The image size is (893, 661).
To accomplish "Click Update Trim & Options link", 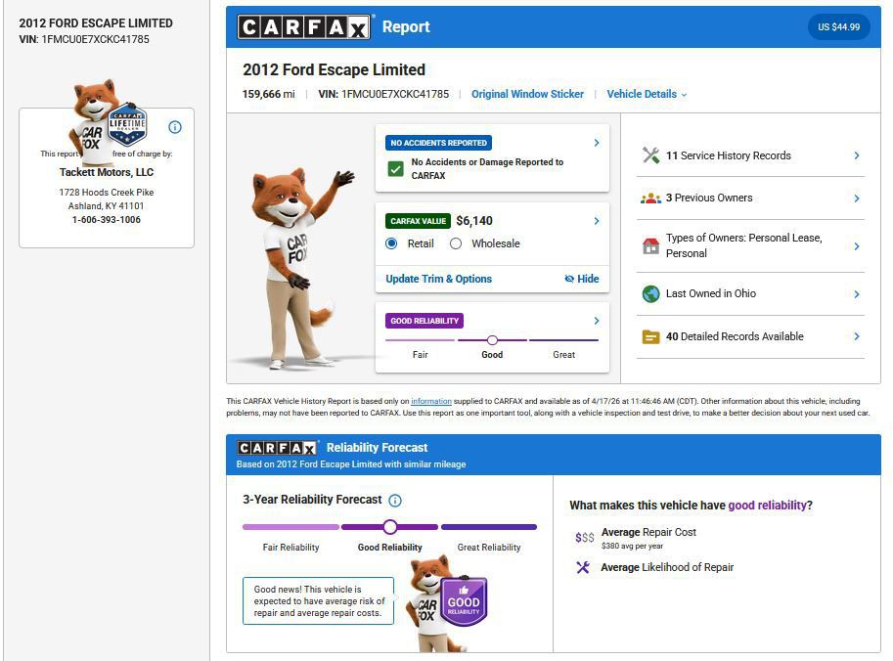I will coord(438,279).
